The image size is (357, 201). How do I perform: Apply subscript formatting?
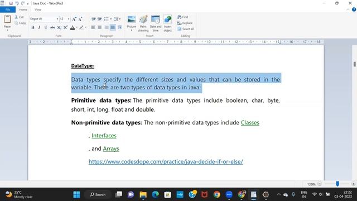(x=59, y=27)
